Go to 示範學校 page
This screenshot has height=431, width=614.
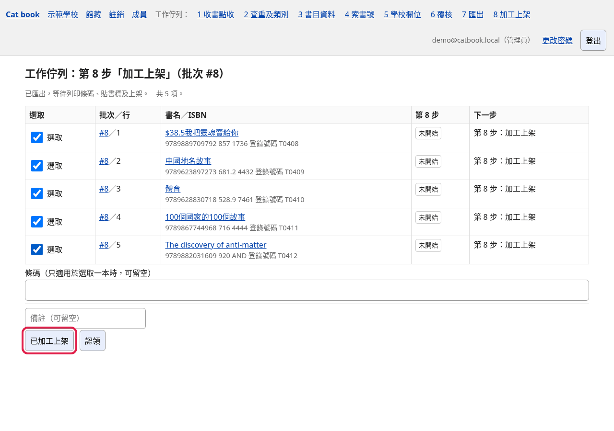pyautogui.click(x=63, y=14)
